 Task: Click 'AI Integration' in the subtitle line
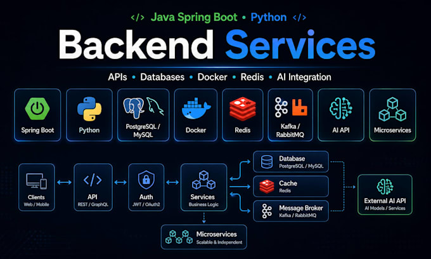[304, 77]
